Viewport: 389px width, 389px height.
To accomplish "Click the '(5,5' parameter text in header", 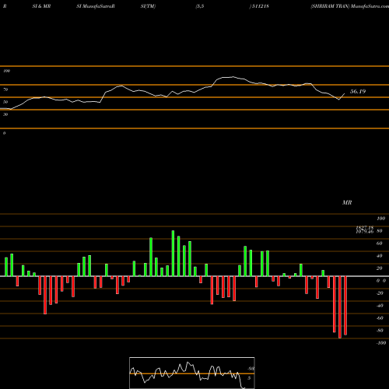I will pos(200,6).
